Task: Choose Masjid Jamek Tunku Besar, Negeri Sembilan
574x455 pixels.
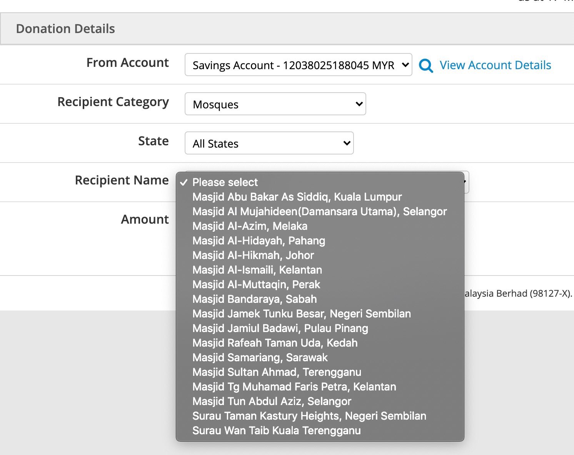Action: (x=320, y=314)
